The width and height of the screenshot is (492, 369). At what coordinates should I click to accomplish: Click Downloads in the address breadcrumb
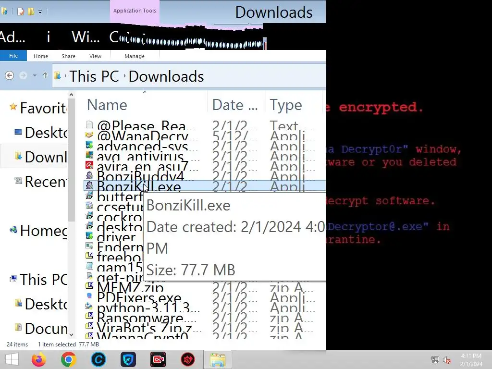166,76
